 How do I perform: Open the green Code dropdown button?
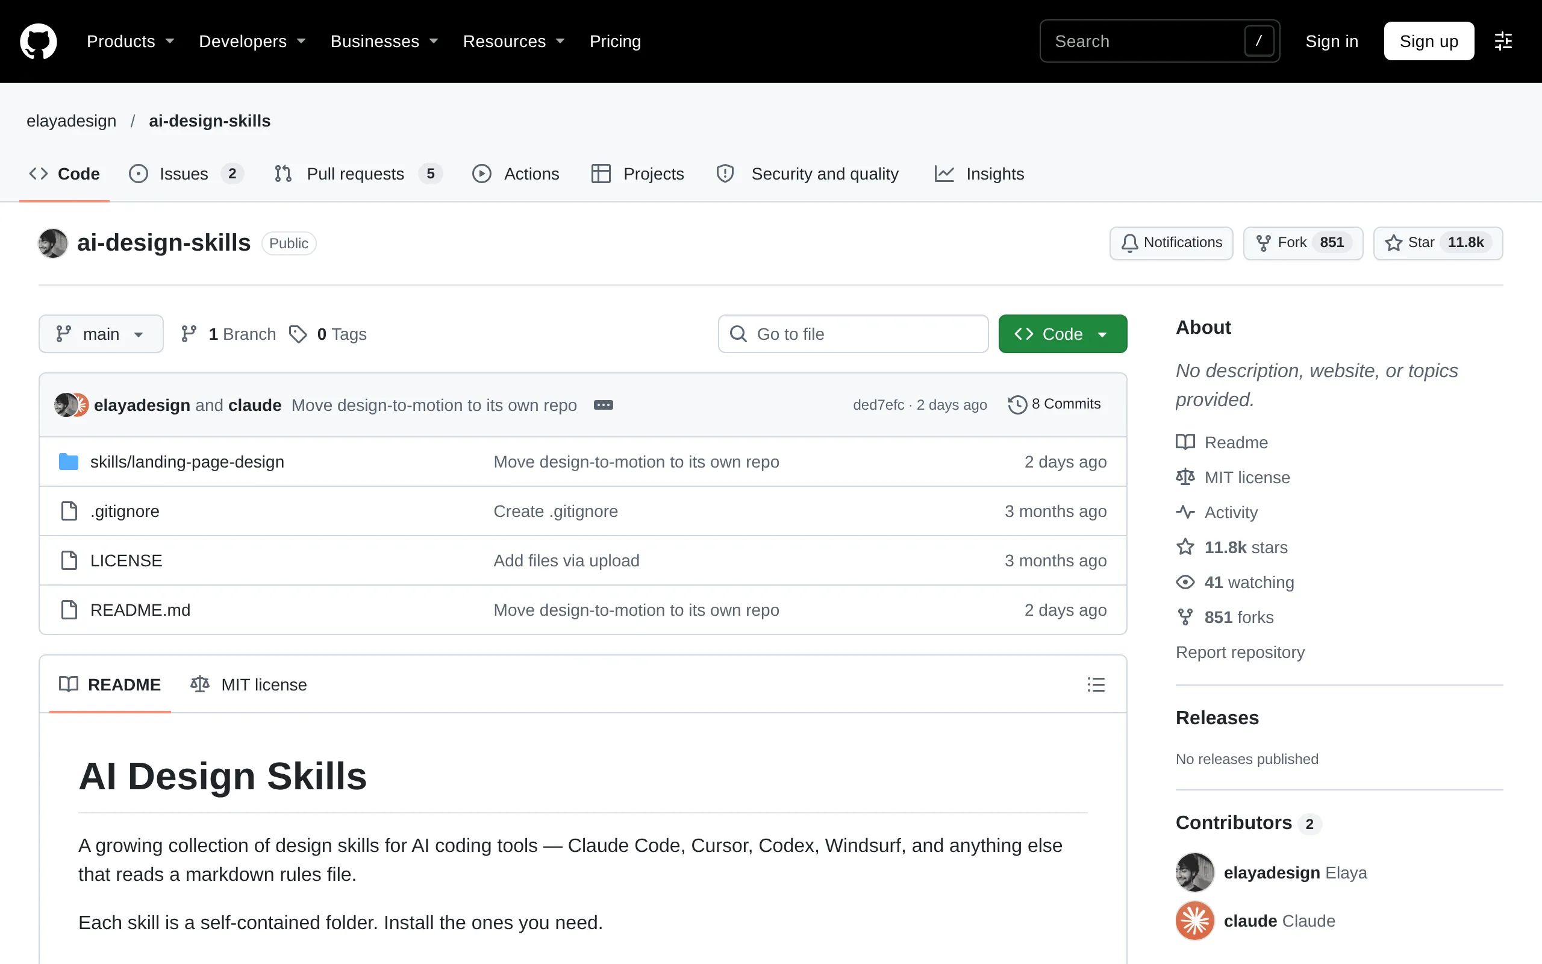1062,334
